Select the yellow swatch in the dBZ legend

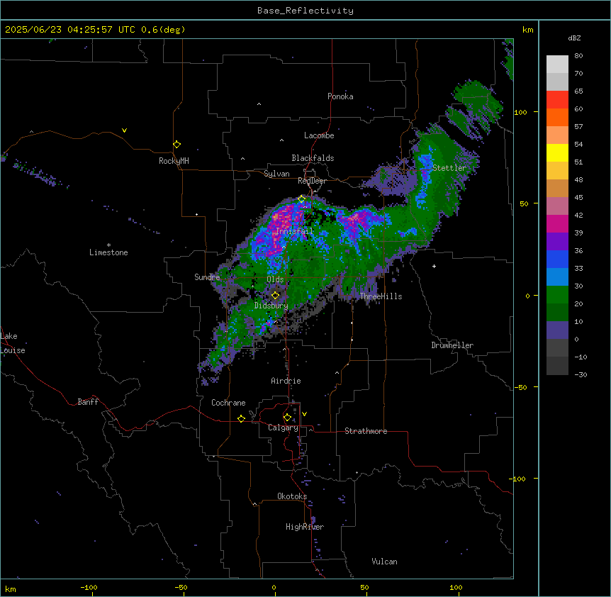[x=557, y=152]
